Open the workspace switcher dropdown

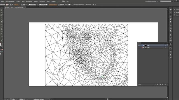pos(152,1)
